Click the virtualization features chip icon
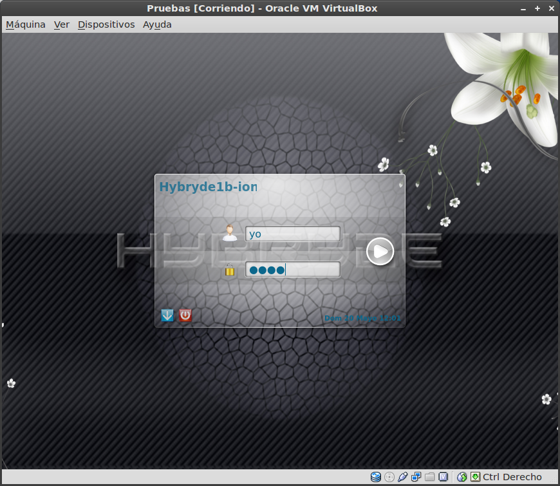 pos(444,476)
